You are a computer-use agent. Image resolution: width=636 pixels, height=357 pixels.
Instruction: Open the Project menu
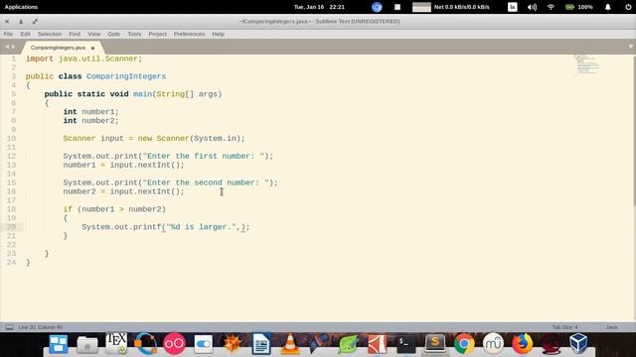pyautogui.click(x=157, y=34)
